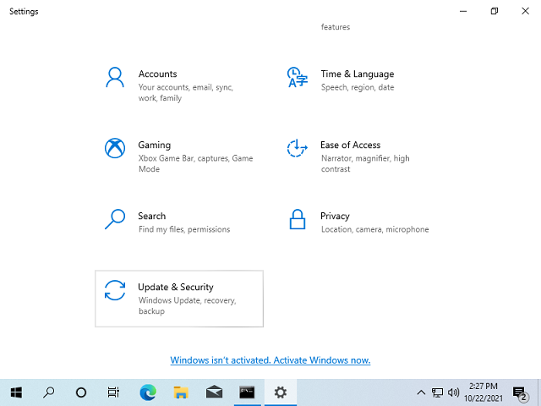This screenshot has width=541, height=406.
Task: Open the Windows Start menu
Action: tap(16, 392)
